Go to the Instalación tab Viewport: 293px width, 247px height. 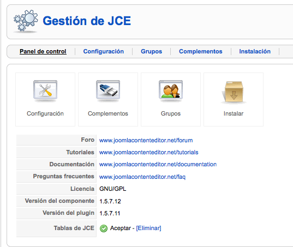(255, 51)
